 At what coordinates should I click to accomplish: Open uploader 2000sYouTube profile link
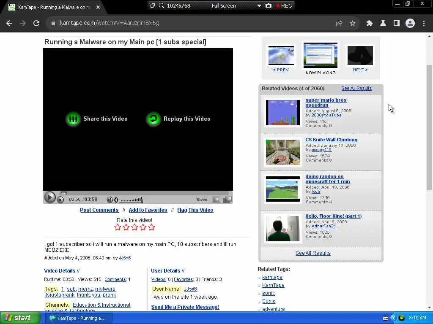(x=326, y=115)
